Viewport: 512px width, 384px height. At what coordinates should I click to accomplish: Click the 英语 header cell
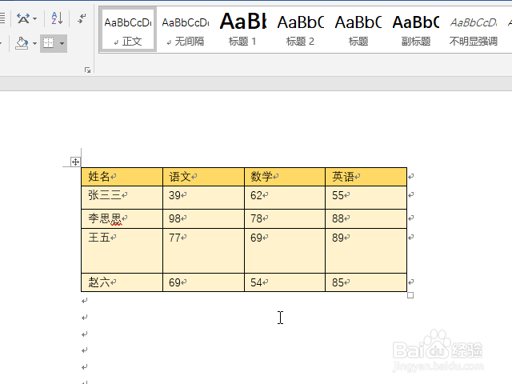(x=366, y=177)
